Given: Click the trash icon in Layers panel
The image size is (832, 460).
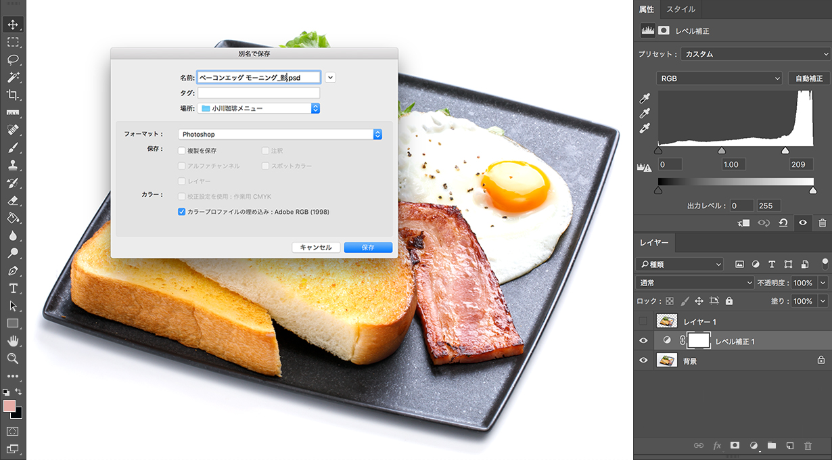Looking at the screenshot, I should point(807,446).
